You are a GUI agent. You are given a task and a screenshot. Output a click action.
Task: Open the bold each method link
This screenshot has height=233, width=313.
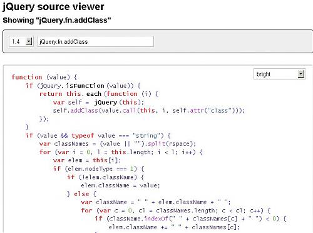[94, 94]
